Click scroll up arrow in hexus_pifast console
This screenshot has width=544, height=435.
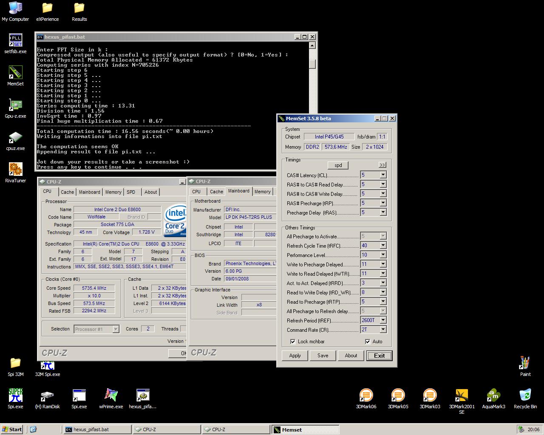tap(312, 45)
